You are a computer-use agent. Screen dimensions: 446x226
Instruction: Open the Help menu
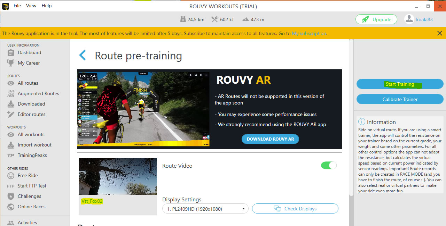point(47,6)
